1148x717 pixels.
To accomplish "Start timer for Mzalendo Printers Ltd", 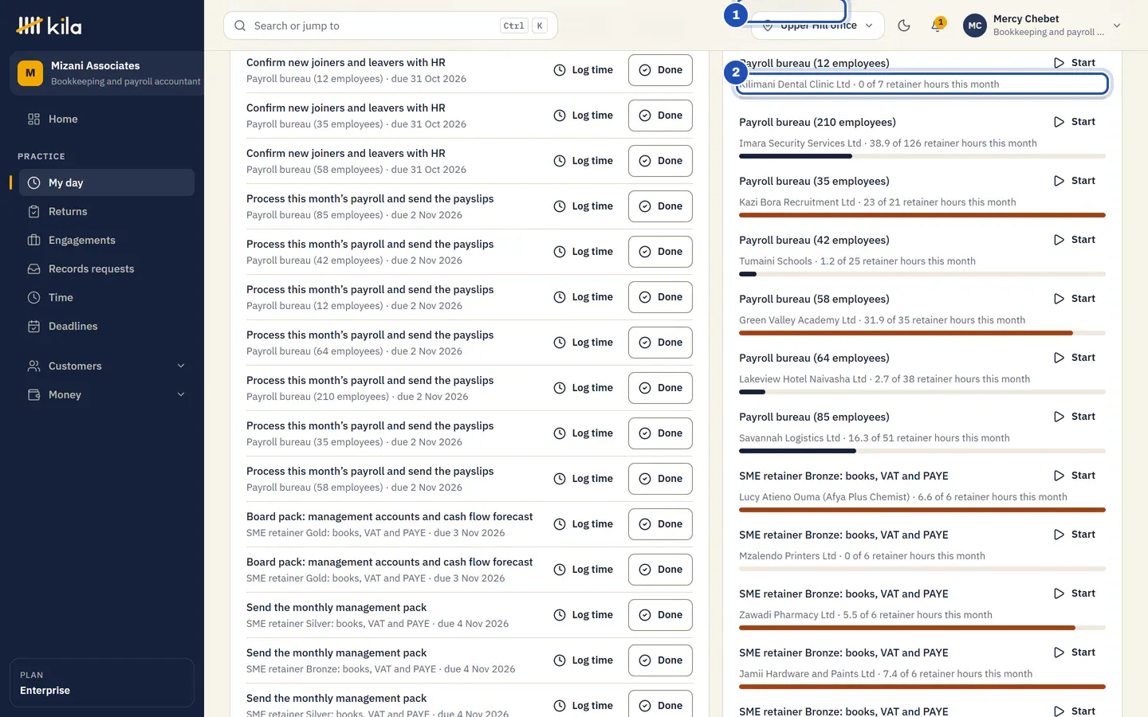I will click(1075, 535).
